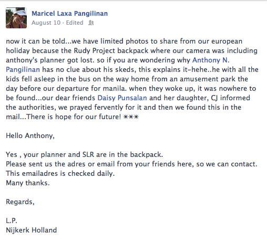Click 'There is hope for our future!' sentence
Screen dimensions: 267x243
[74, 117]
